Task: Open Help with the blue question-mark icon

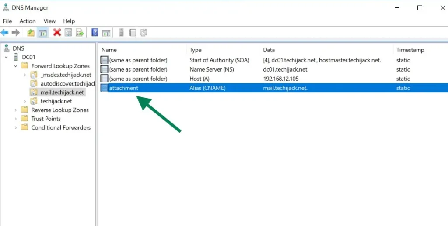Action: click(x=94, y=33)
